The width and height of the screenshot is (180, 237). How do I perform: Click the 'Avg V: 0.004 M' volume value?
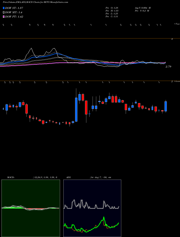pyautogui.click(x=143, y=8)
